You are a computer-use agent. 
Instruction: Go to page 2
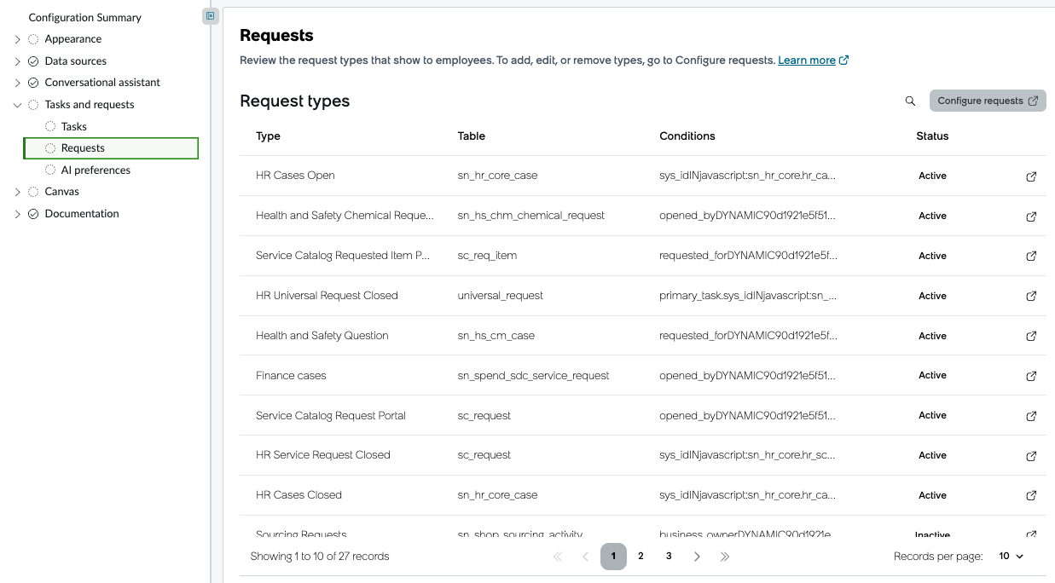pyautogui.click(x=641, y=557)
